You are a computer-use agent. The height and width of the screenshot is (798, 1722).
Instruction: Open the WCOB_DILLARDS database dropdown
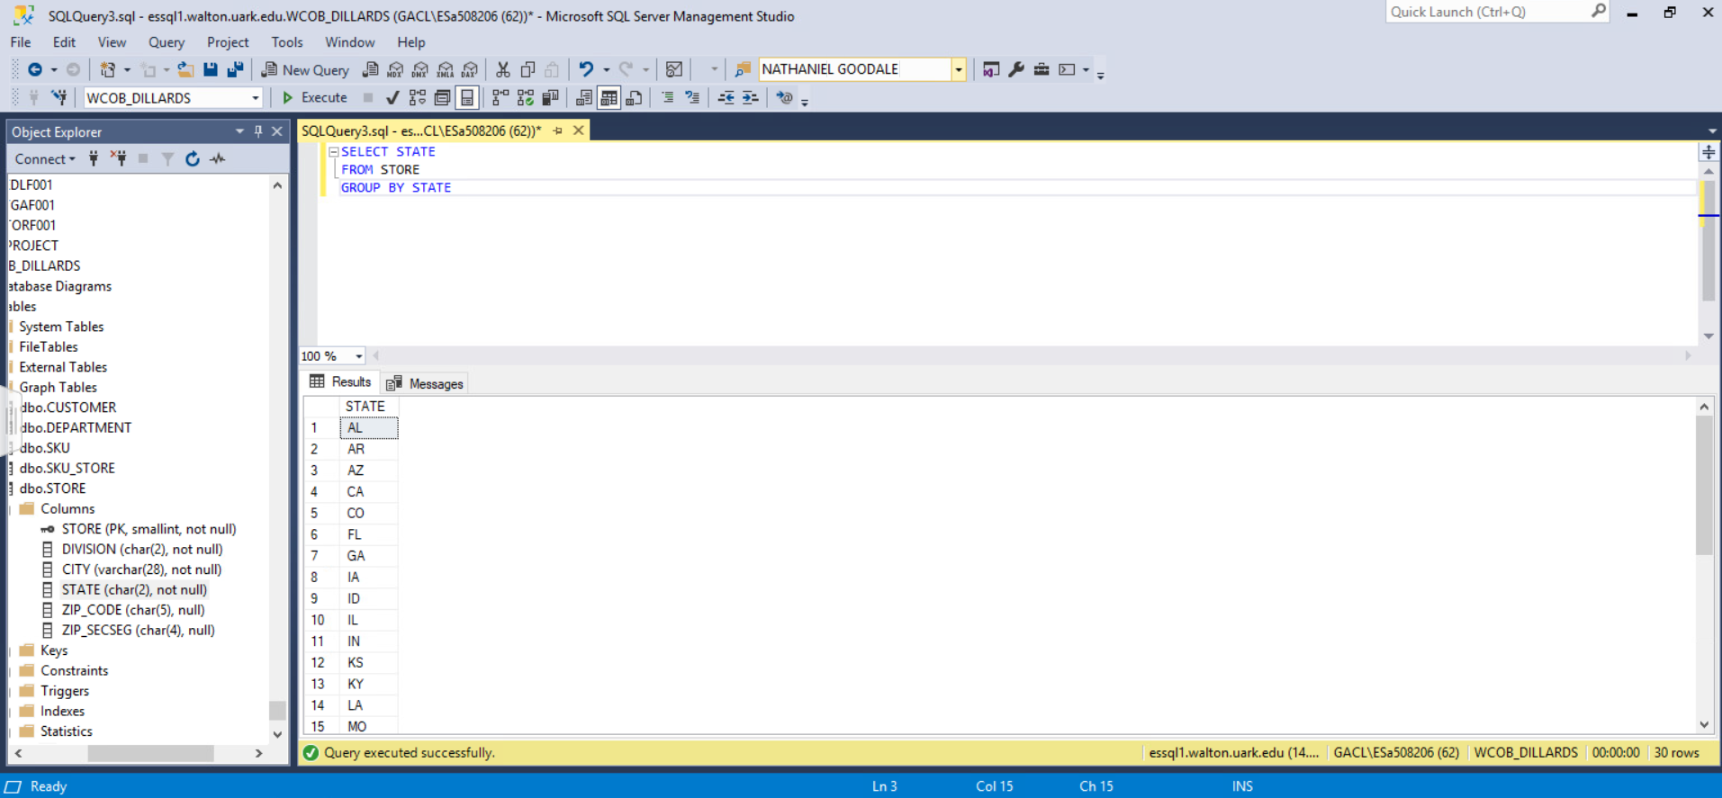[255, 98]
